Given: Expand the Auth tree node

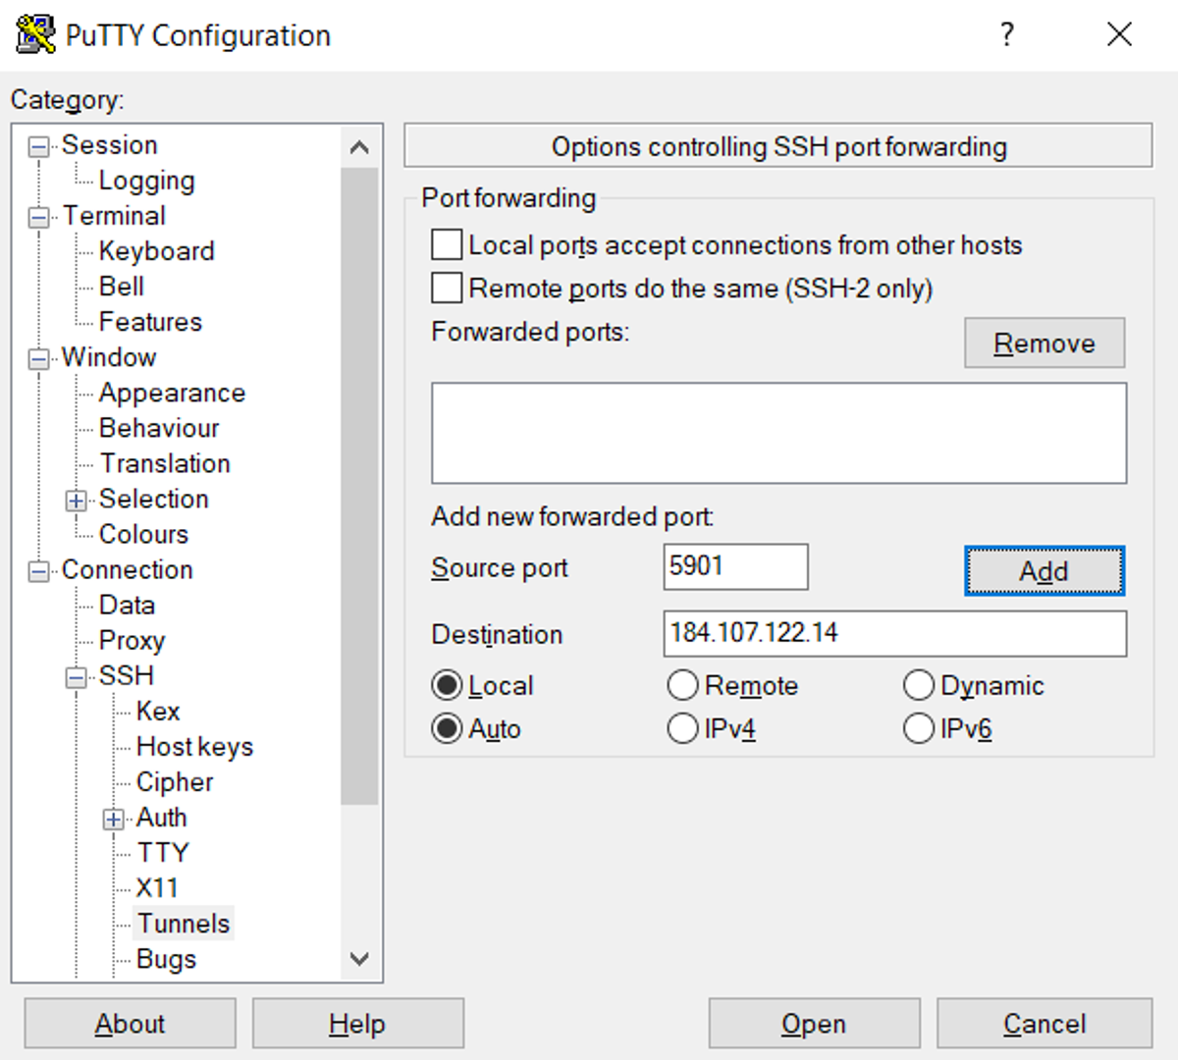Looking at the screenshot, I should 113,819.
